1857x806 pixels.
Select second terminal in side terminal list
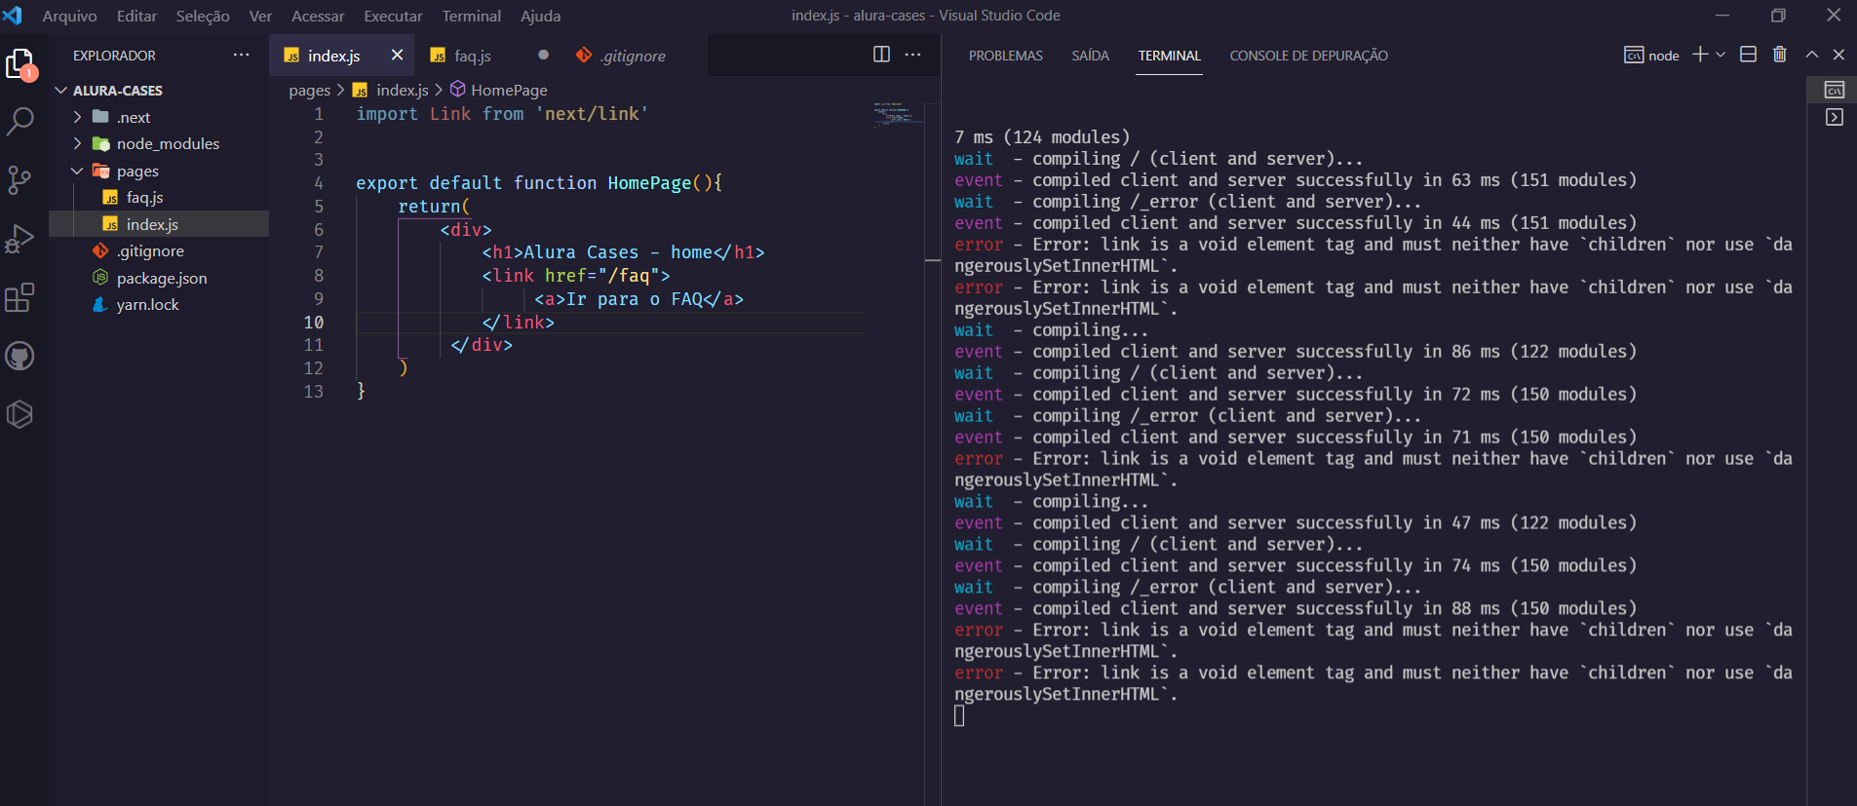(1834, 117)
